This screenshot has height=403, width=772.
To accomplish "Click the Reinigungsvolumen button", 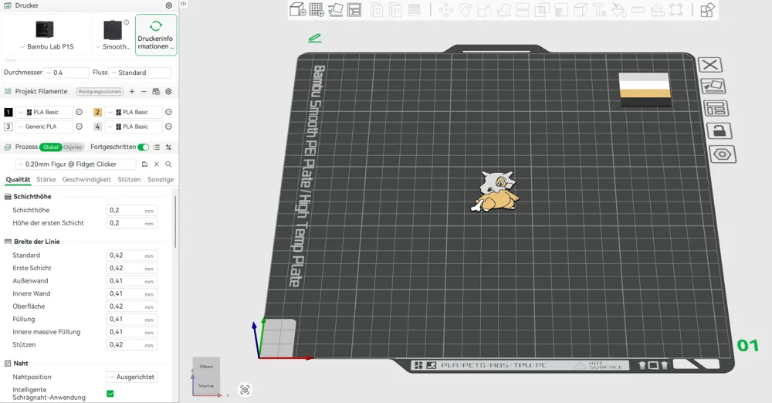I will click(100, 92).
